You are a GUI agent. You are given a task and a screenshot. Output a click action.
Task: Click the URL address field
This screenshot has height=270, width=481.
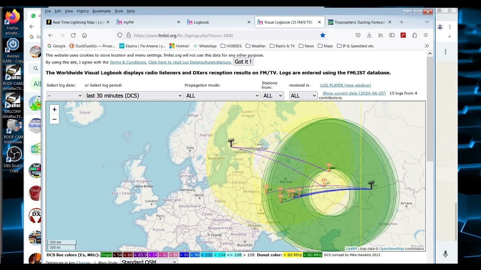click(225, 35)
